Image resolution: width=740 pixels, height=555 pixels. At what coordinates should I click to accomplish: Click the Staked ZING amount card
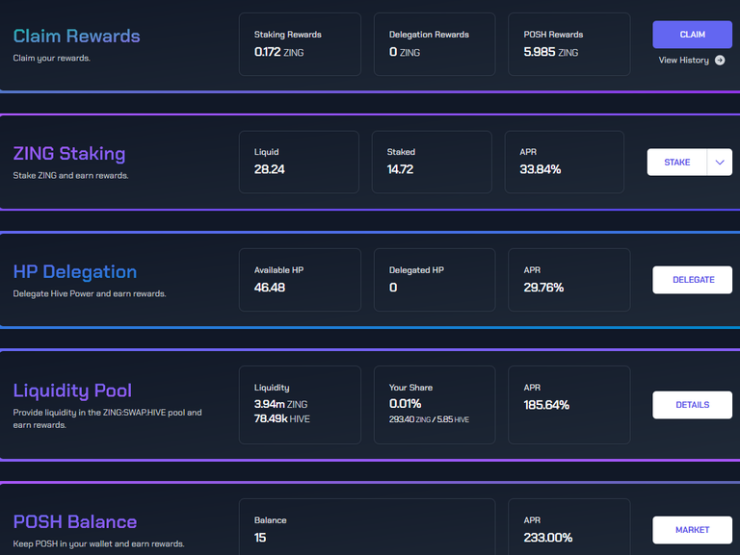click(x=432, y=162)
